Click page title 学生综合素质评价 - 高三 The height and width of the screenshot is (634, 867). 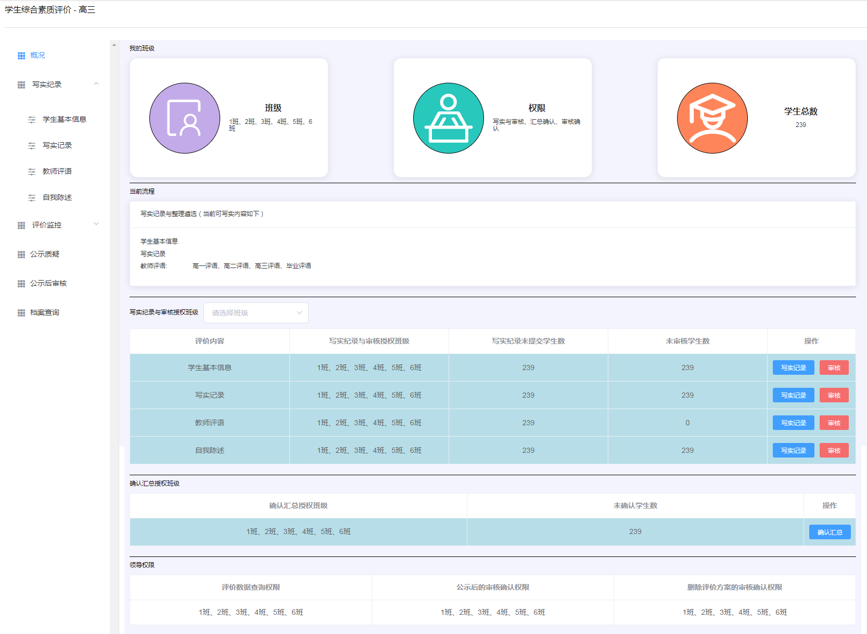pos(50,9)
